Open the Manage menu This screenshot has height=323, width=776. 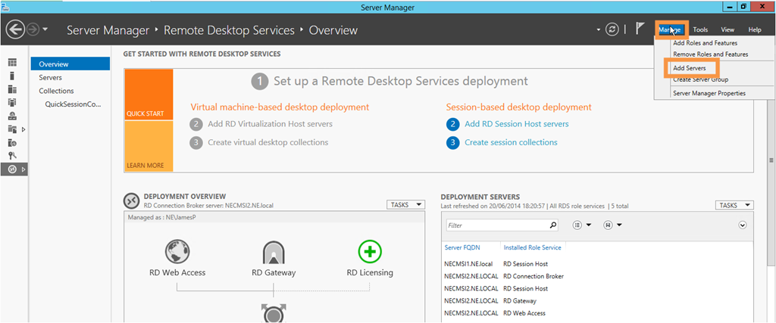[x=671, y=30]
